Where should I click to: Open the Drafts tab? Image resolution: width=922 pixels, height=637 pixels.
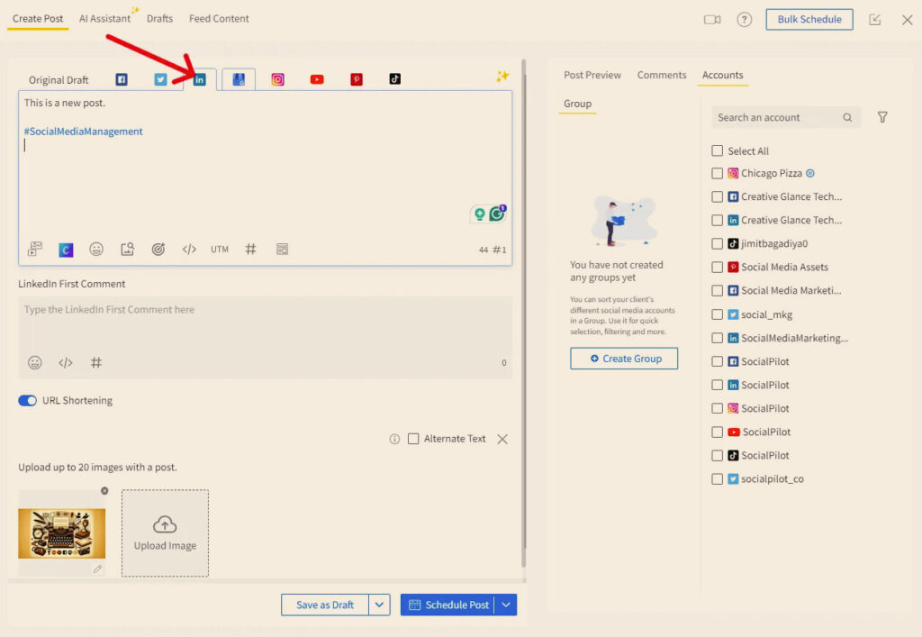[x=159, y=19]
